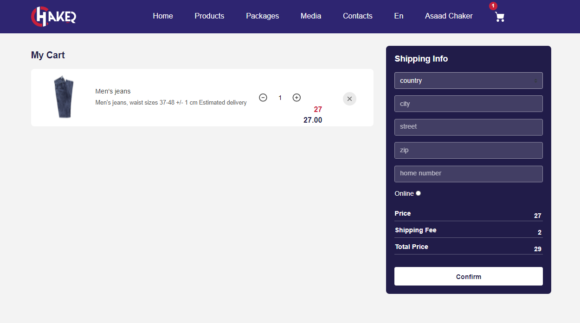Select the Online payment radio button
This screenshot has width=580, height=323.
(418, 193)
